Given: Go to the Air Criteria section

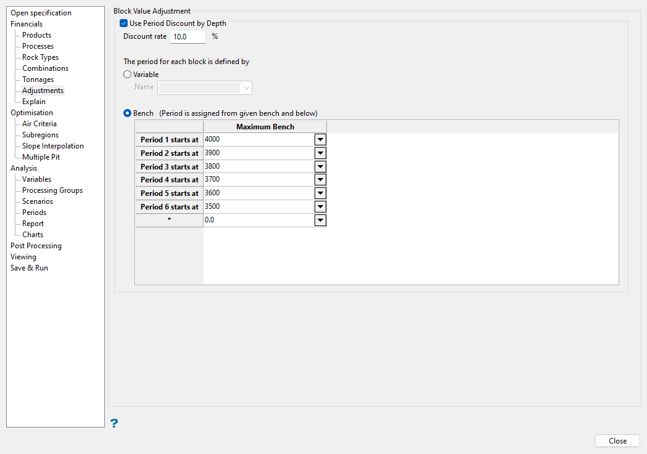Looking at the screenshot, I should (39, 124).
